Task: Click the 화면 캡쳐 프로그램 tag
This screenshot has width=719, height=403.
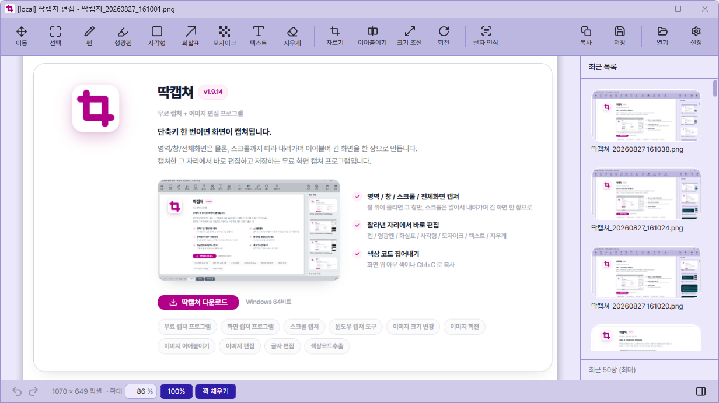Action: [x=250, y=327]
